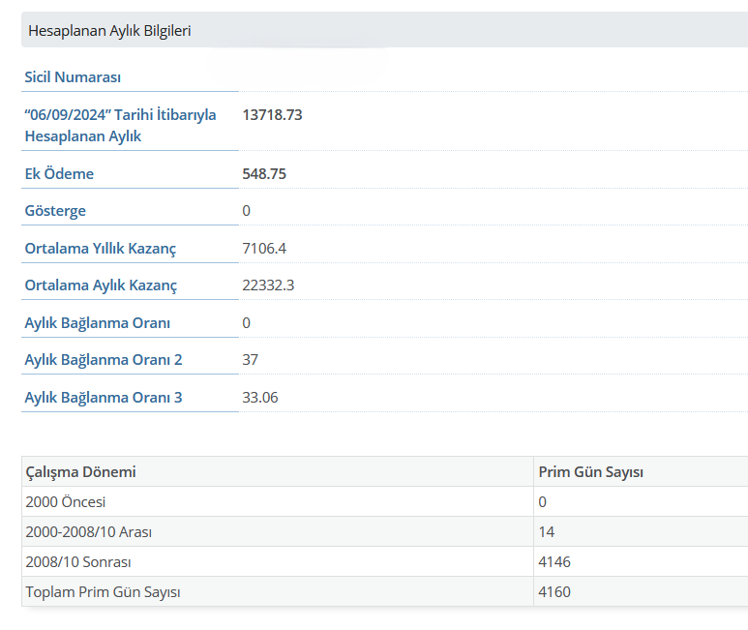748x630 pixels.
Task: Select the 'Aylık Bağlanma Oranı' label with value 0
Action: tap(98, 323)
